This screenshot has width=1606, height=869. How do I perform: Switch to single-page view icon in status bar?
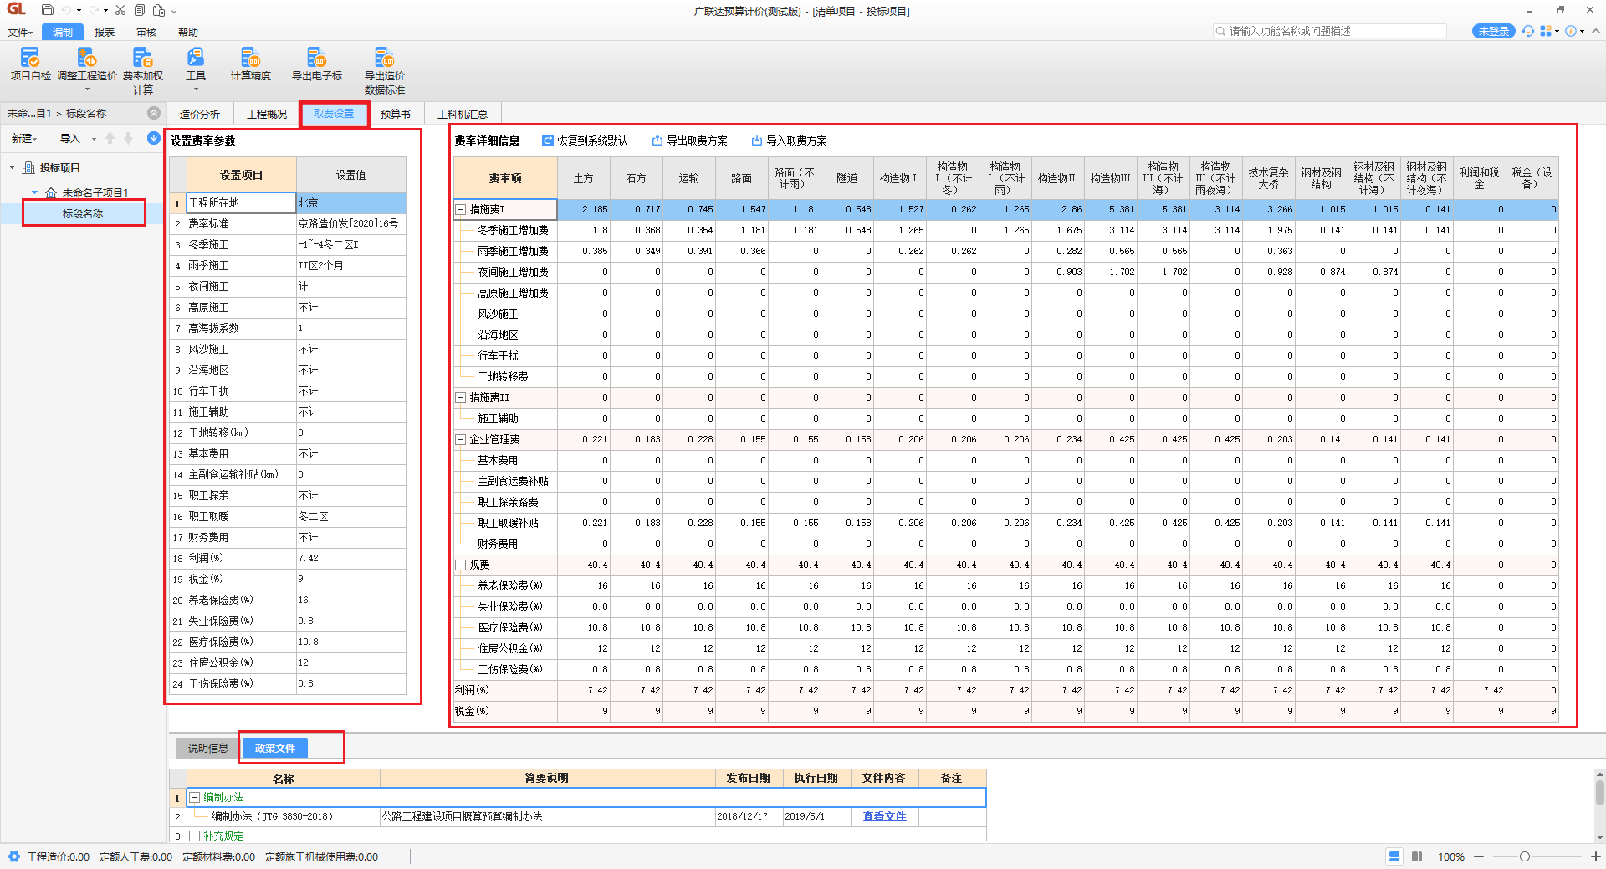(x=1394, y=856)
